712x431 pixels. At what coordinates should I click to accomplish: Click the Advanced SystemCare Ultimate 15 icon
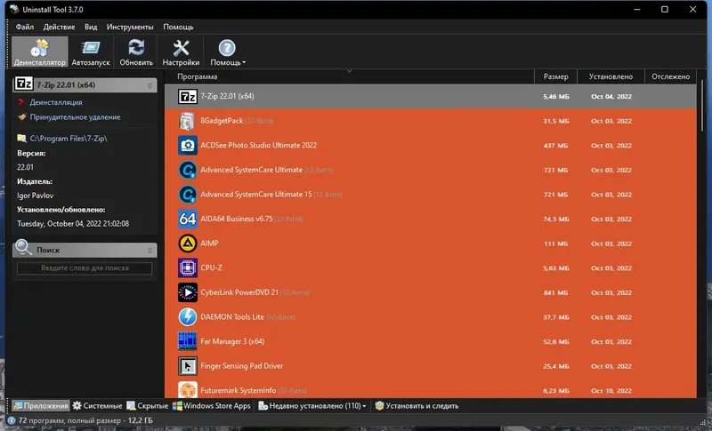[188, 195]
